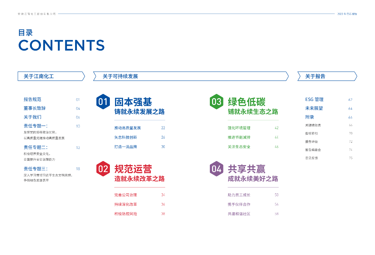
Task: Go to 完善公司治理 entry
Action: pos(126,195)
